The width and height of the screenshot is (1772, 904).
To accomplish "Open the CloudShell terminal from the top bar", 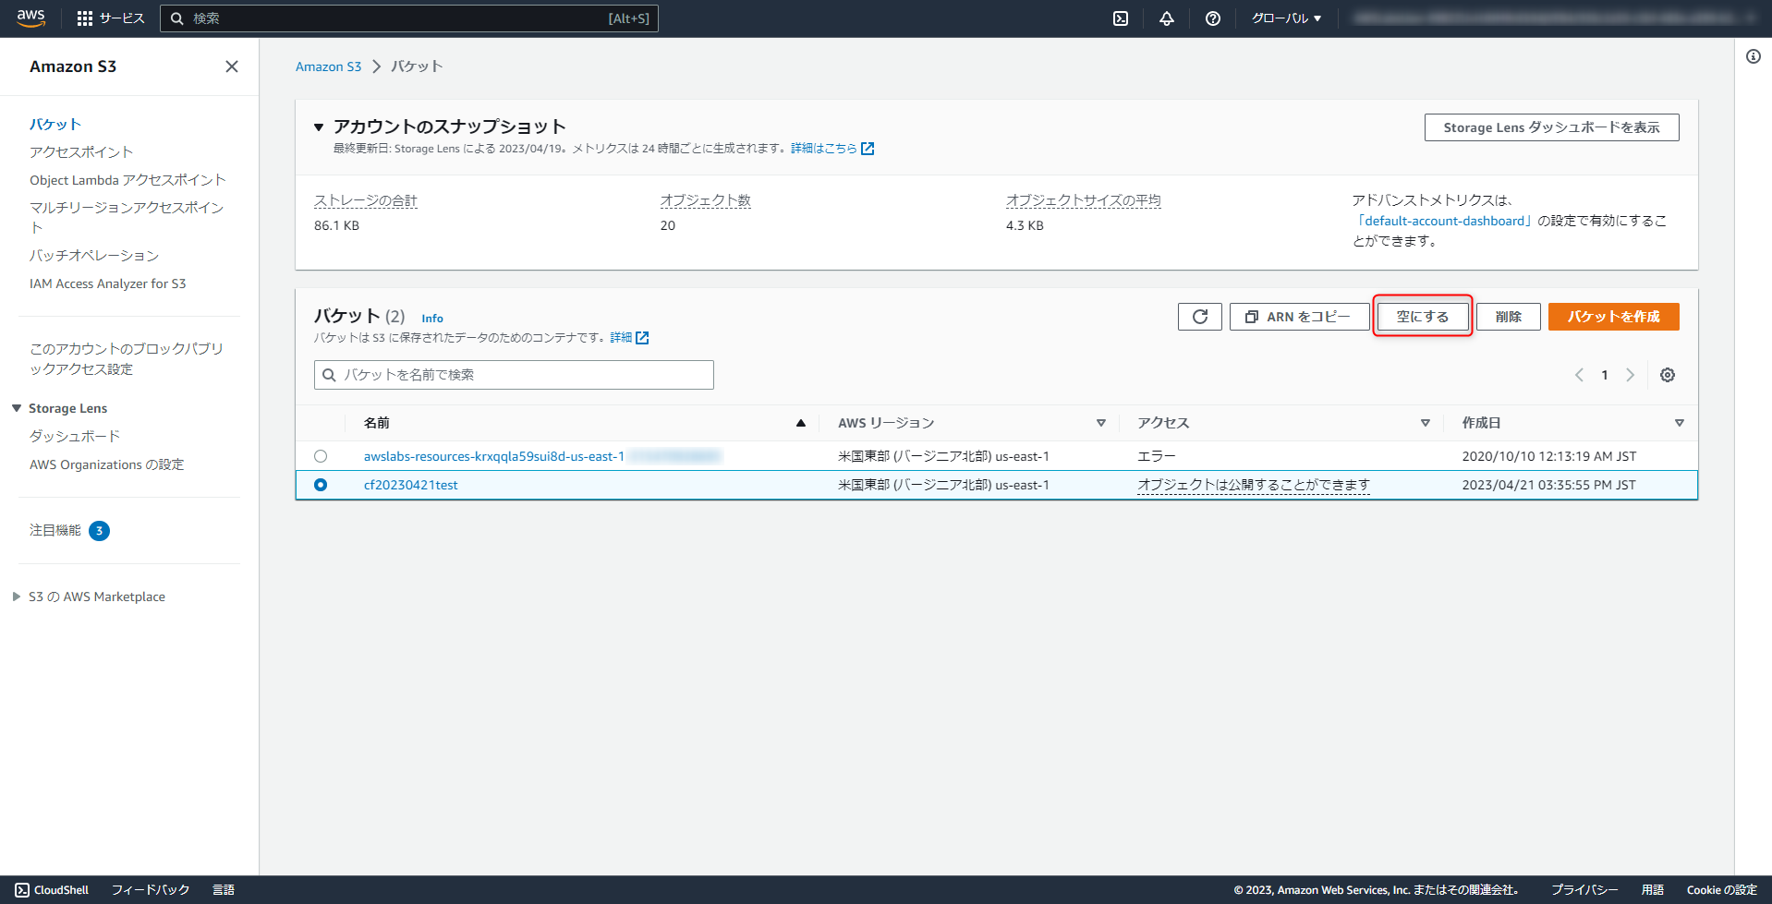I will 1119,18.
